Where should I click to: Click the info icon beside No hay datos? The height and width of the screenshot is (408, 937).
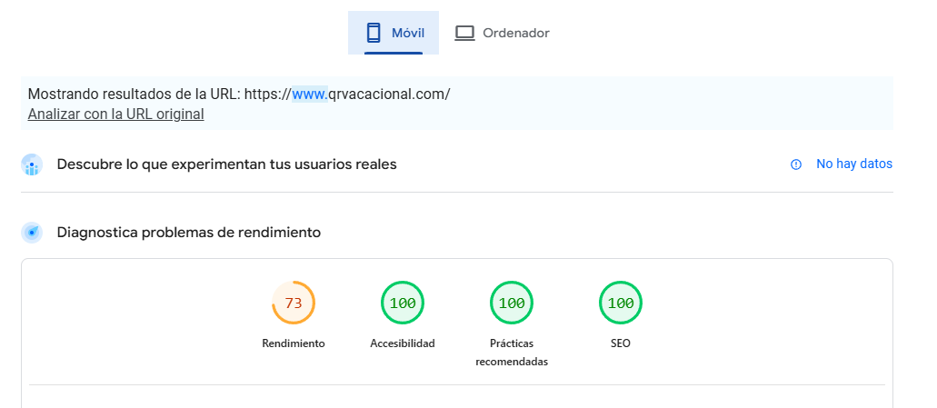796,164
